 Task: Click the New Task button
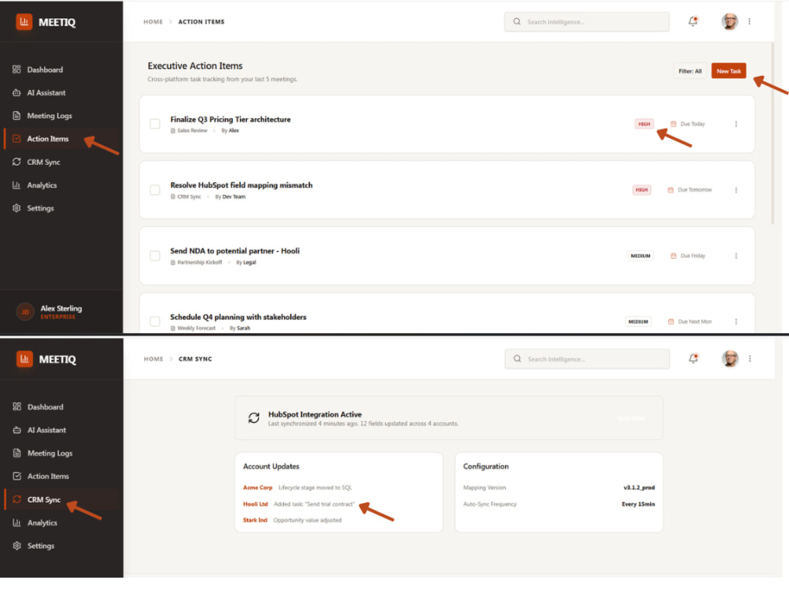(728, 71)
